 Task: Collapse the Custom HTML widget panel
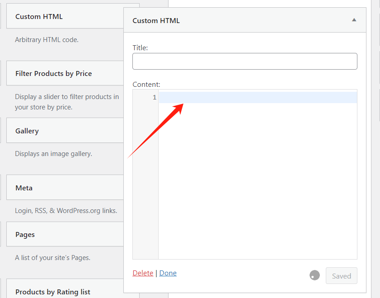354,20
